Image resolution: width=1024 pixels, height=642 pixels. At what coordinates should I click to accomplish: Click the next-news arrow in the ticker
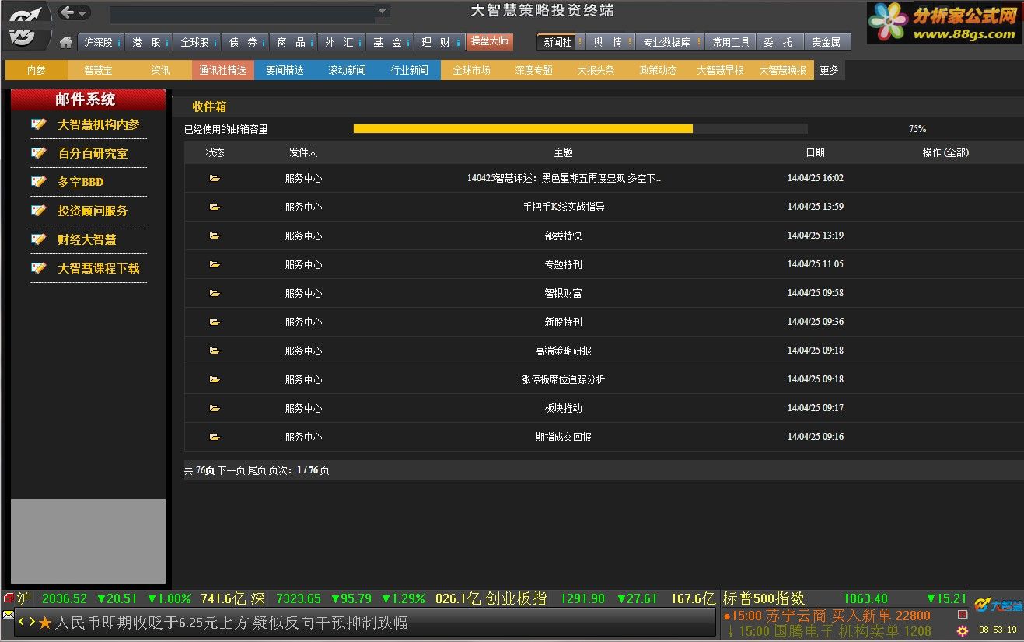(x=32, y=622)
